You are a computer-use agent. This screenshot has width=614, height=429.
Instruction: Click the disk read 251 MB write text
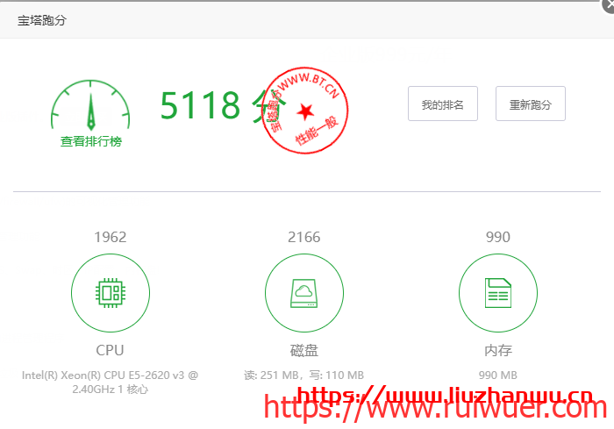click(303, 375)
